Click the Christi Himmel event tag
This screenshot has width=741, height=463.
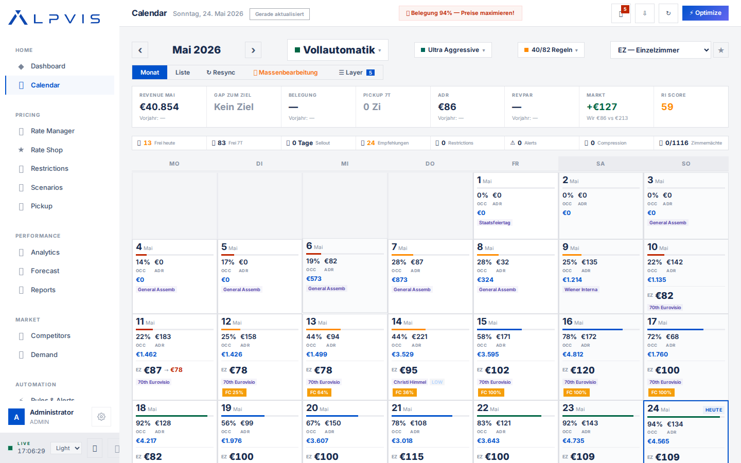410,382
